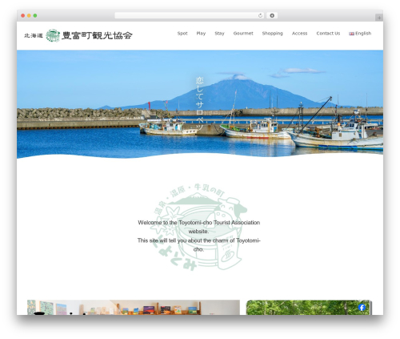Minimize the window with yellow button
This screenshot has height=339, width=400.
click(x=29, y=16)
